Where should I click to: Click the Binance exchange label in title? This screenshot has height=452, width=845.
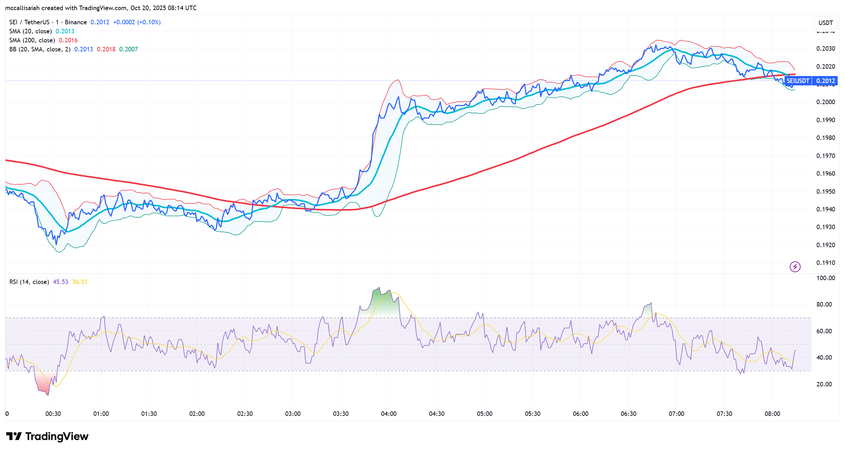point(76,22)
